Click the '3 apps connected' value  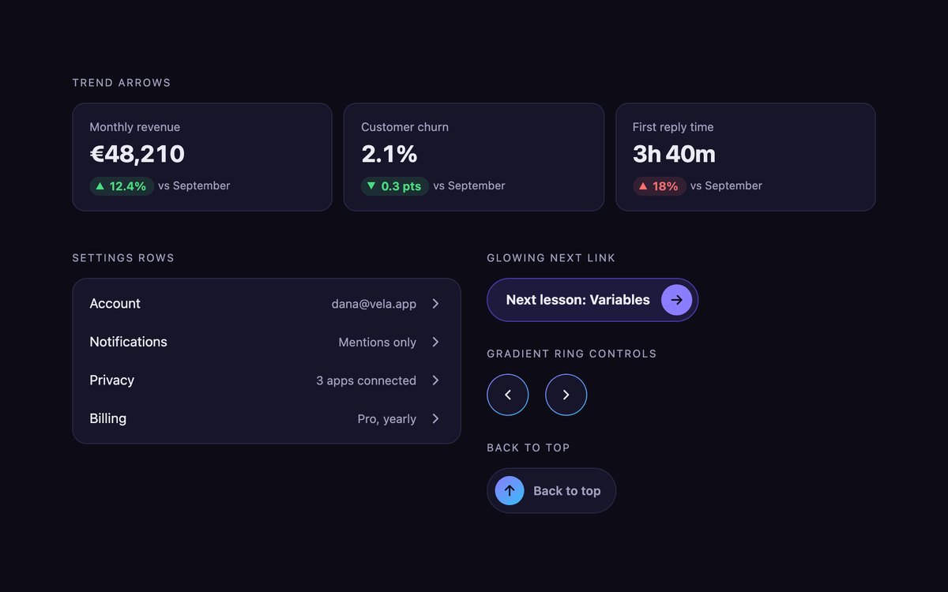[x=366, y=380]
